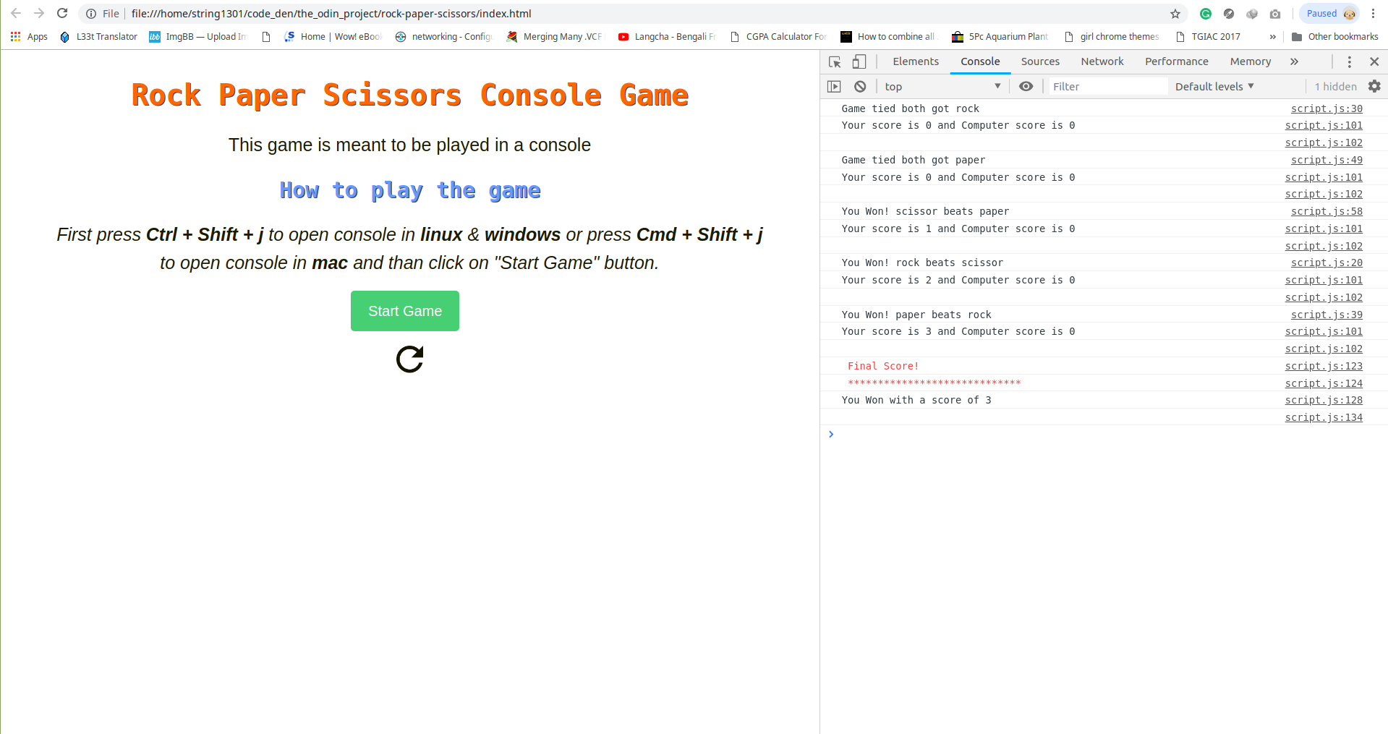Switch to the Network tab
Viewport: 1388px width, 734px height.
tap(1102, 61)
